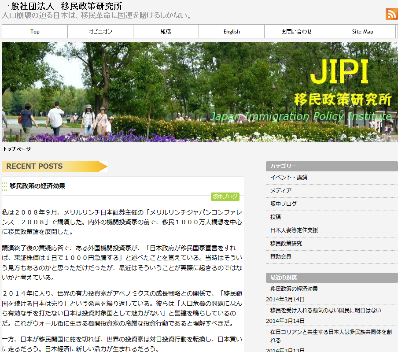Select the 組織 navigation item
This screenshot has height=352, width=398.
(166, 31)
